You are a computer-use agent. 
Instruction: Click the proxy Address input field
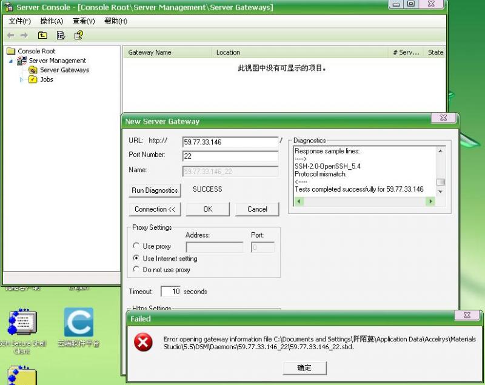pos(215,247)
